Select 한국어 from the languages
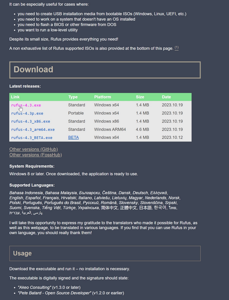229x300 pixels. point(160,208)
